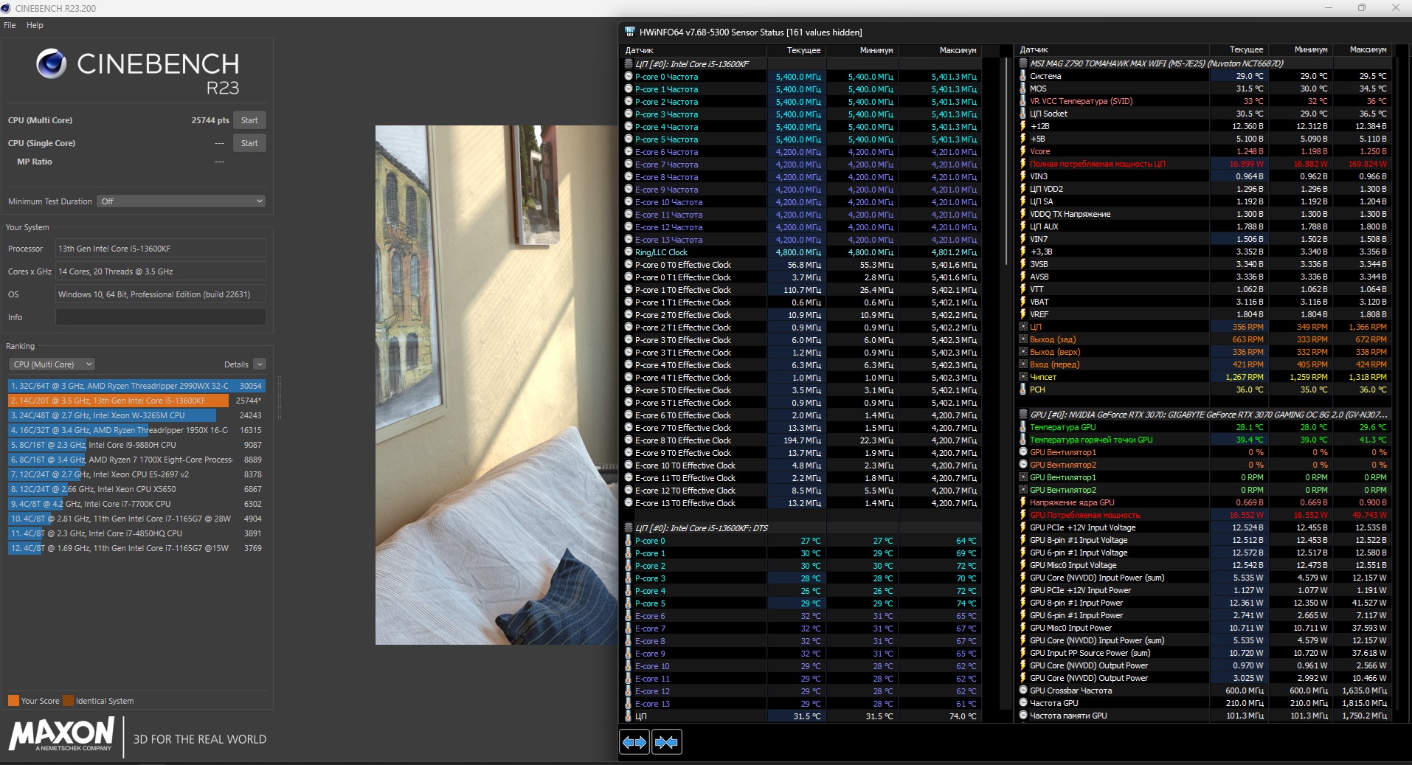Image resolution: width=1412 pixels, height=765 pixels.
Task: Select the VDDQ TX Напряжение sensor row
Action: click(x=1204, y=214)
